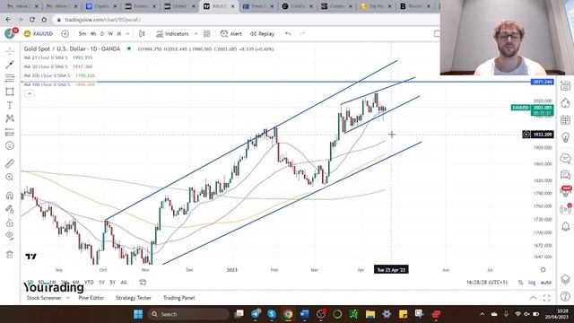Image resolution: width=574 pixels, height=323 pixels.
Task: Toggle the panel maximize button
Action: pyautogui.click(x=546, y=298)
